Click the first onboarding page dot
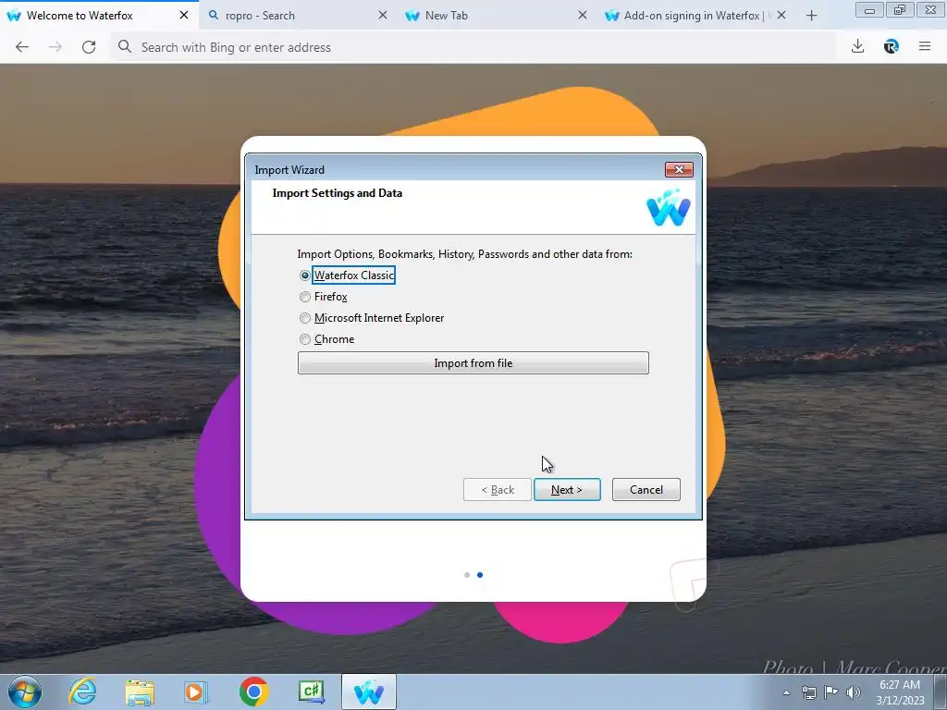Screen dimensions: 947x710 [x=467, y=575]
